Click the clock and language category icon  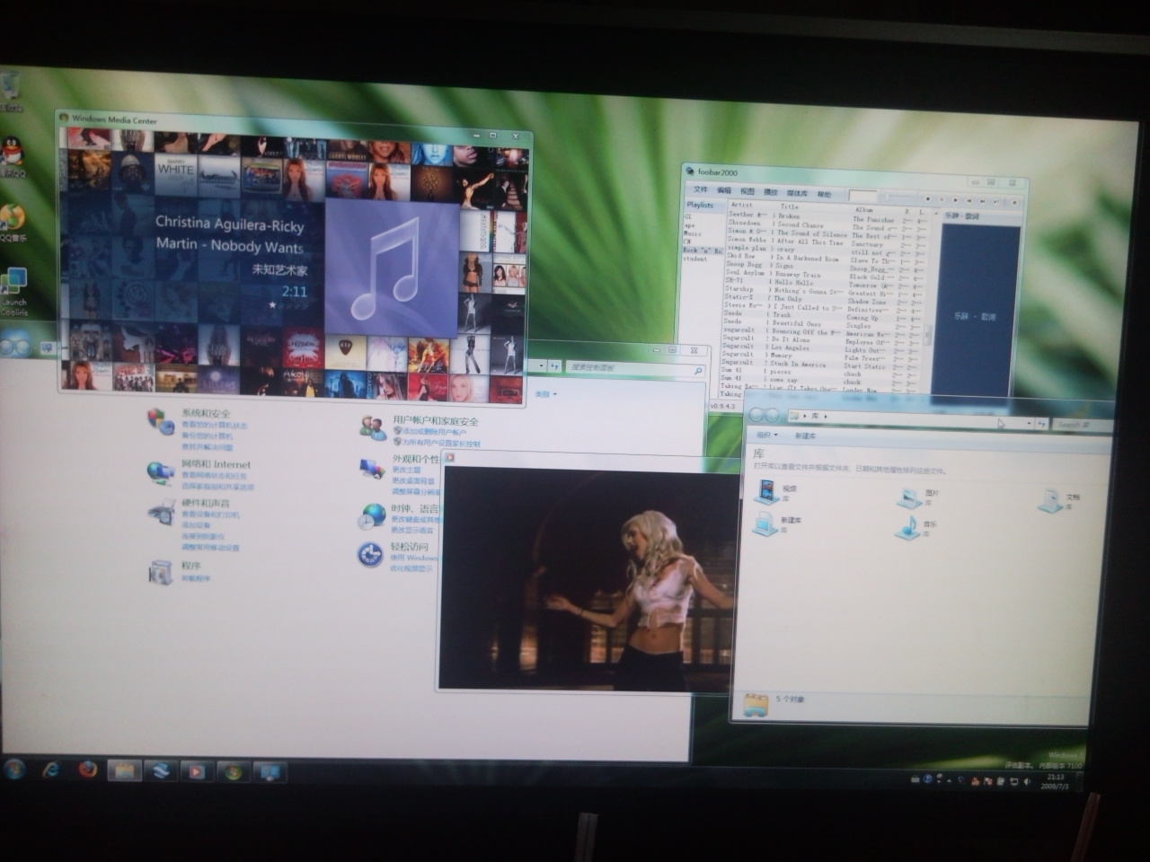point(372,515)
